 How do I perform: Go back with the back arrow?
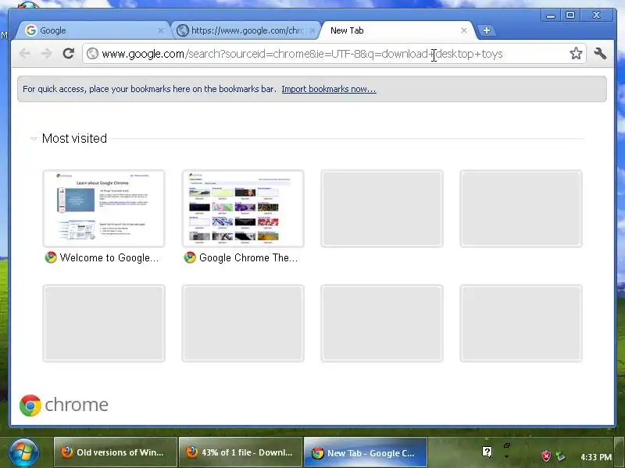(x=25, y=53)
